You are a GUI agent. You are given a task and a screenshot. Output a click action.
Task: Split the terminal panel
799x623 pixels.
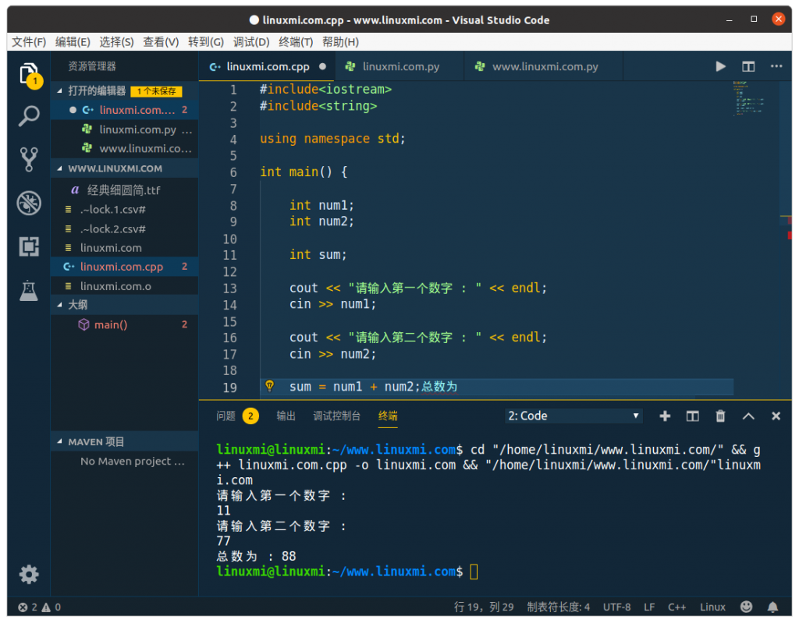coord(693,416)
